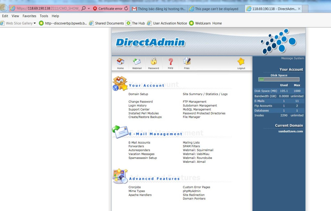
Task: Open Forwarders
Action: (x=136, y=146)
